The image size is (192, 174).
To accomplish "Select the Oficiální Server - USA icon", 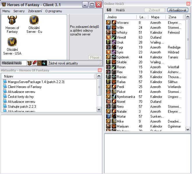I will (12, 46).
